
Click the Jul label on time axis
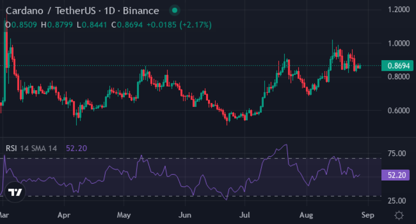(245, 215)
